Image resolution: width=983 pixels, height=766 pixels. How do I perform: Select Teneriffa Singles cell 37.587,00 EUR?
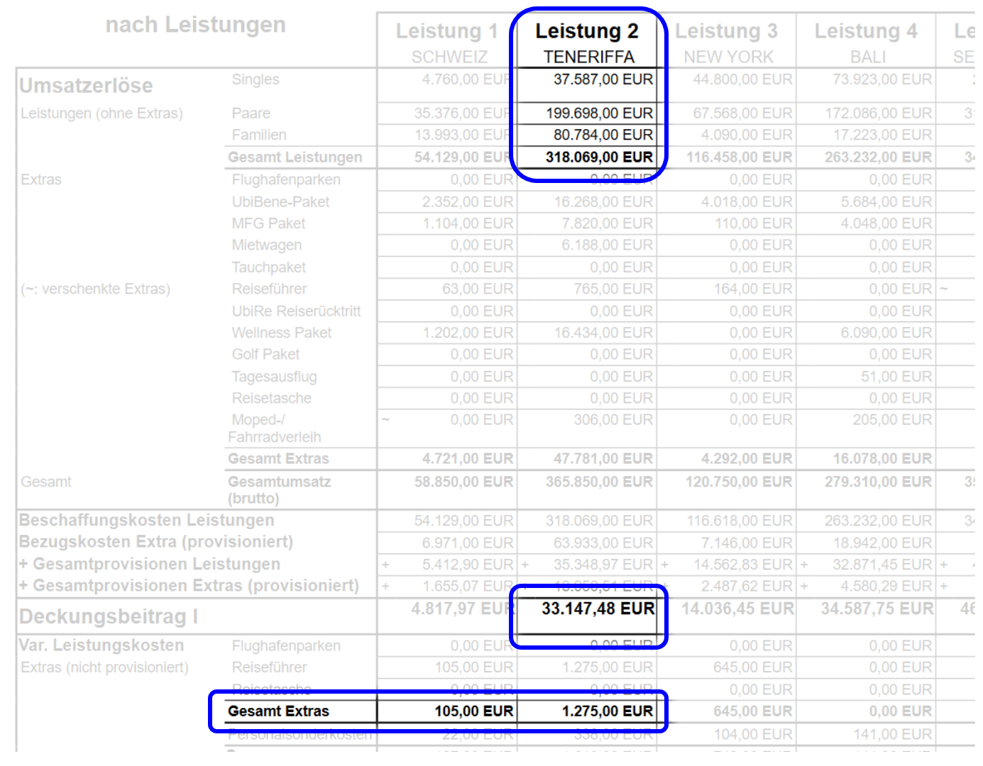pos(603,79)
